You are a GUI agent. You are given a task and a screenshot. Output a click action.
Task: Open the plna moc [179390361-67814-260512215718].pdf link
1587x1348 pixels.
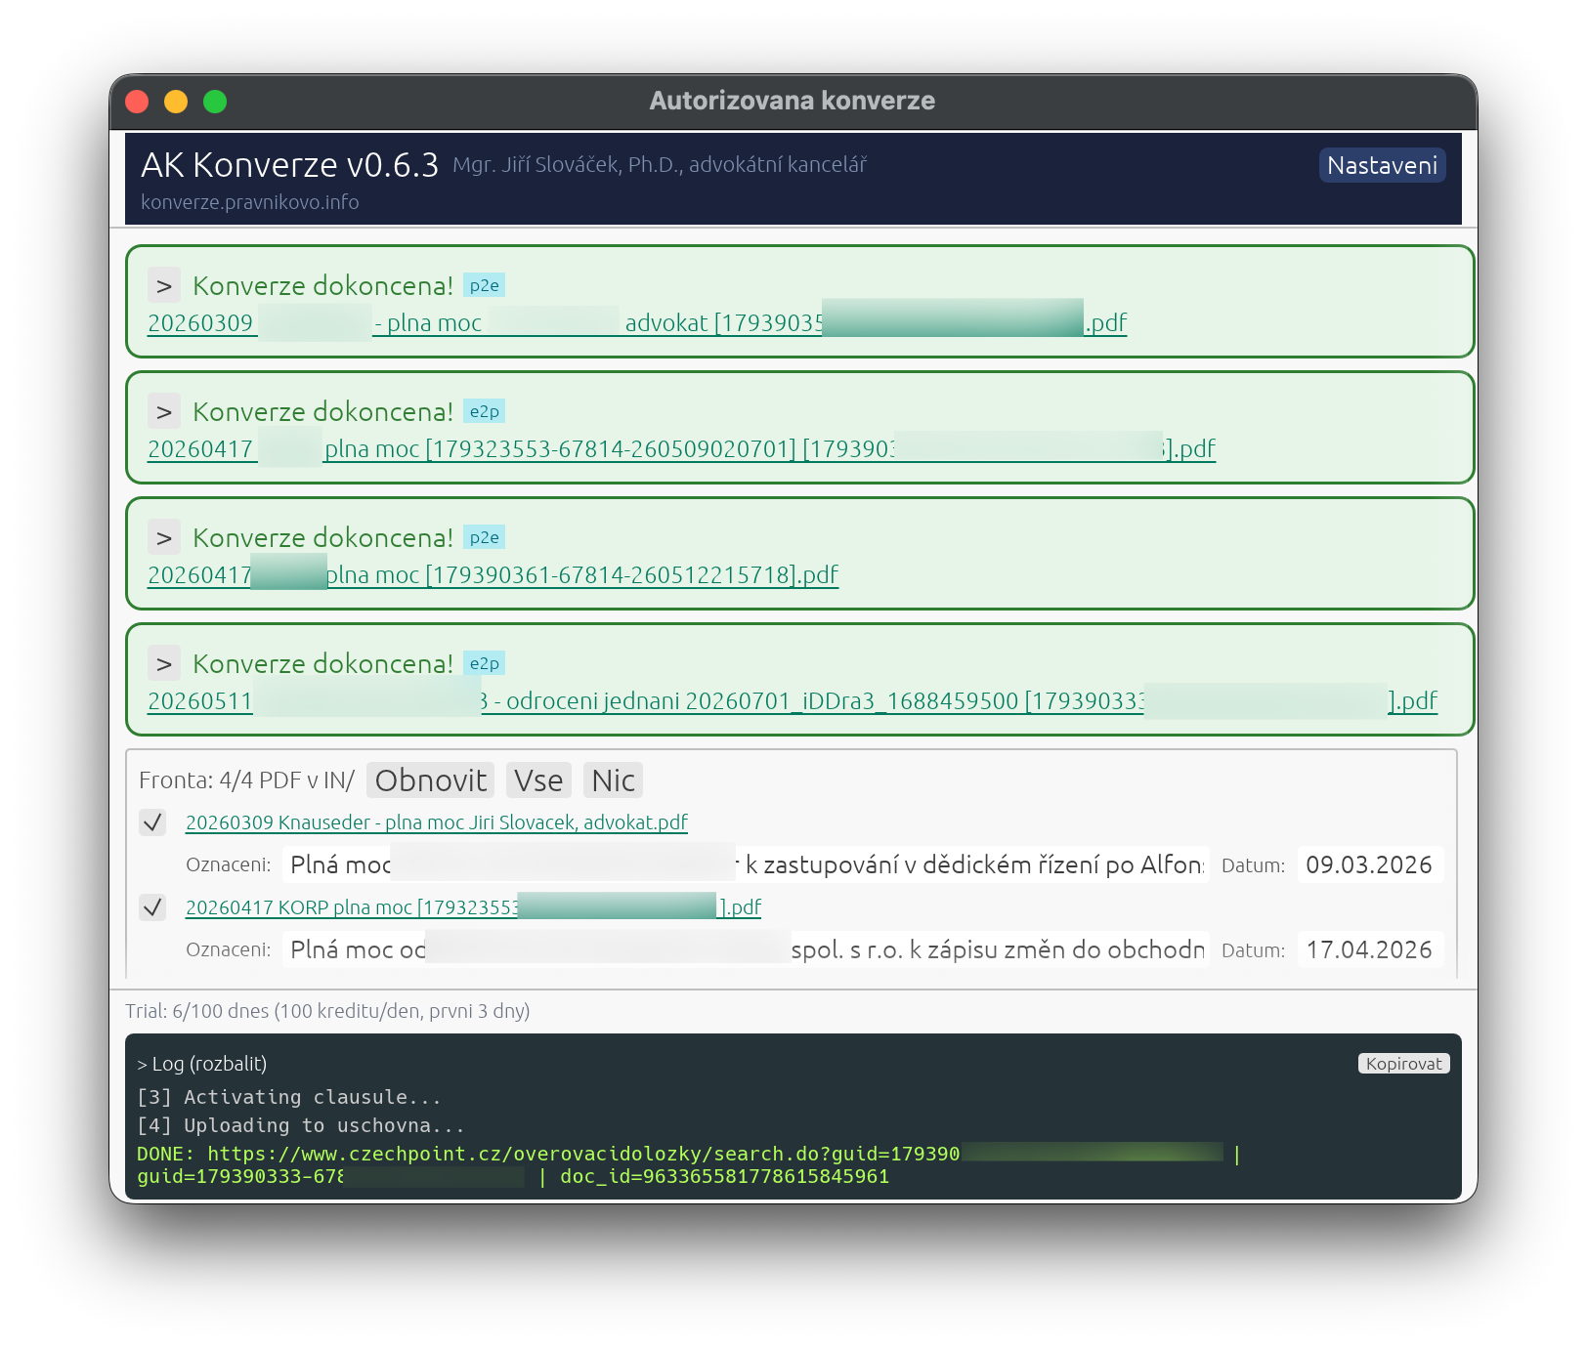tap(493, 575)
